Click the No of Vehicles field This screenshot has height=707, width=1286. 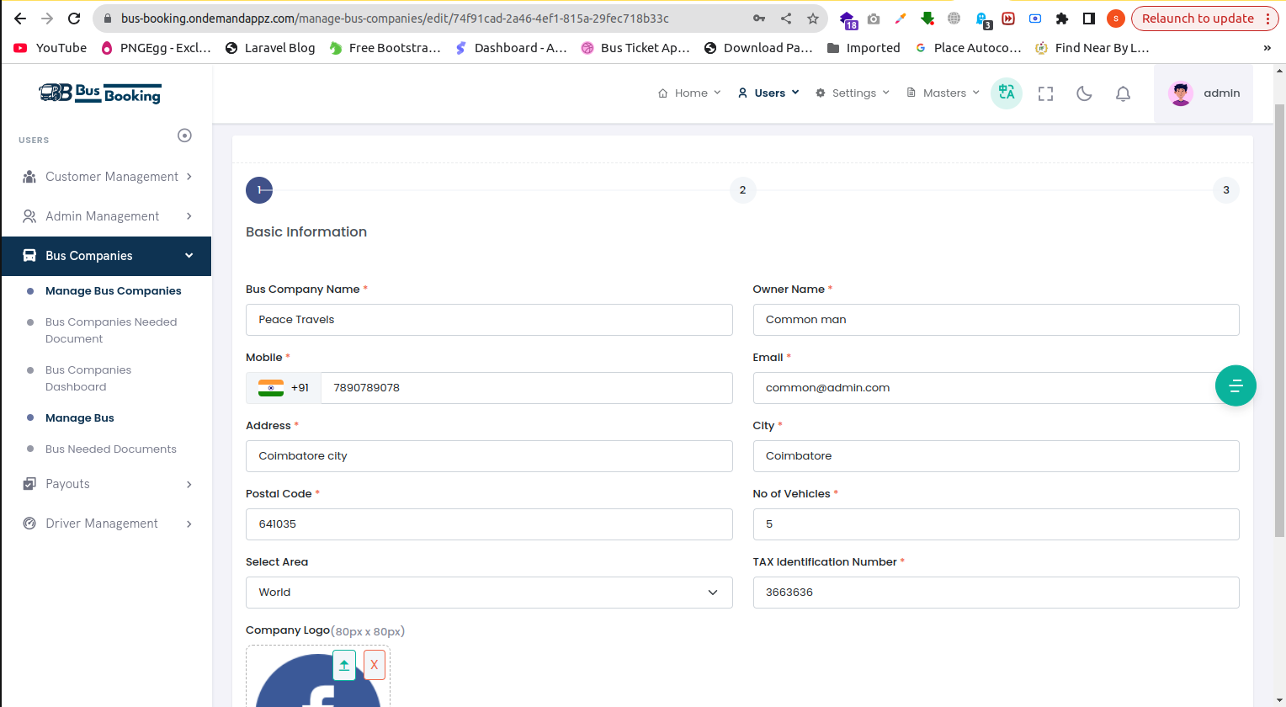(996, 524)
